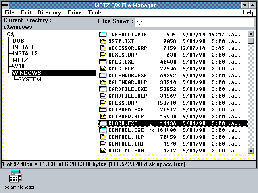Viewport: 258px width, 193px height.
Task: Click the CLIPBRD.HLP document icon
Action: click(103, 116)
